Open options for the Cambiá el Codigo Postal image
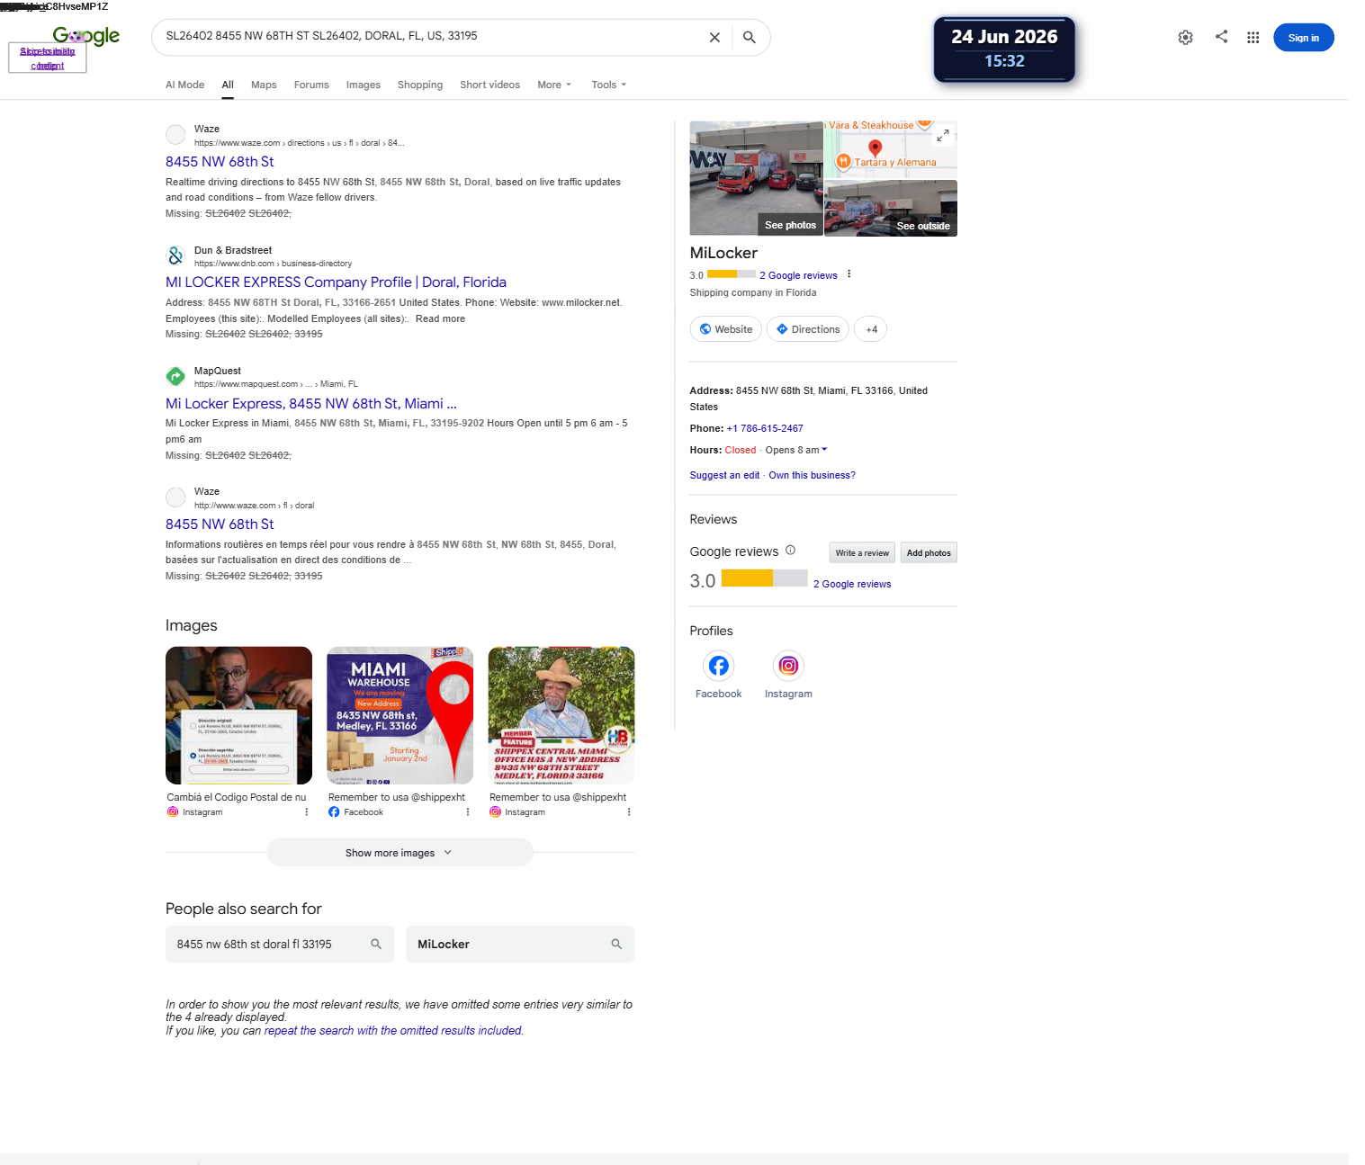Viewport: 1365px width, 1165px height. click(307, 811)
